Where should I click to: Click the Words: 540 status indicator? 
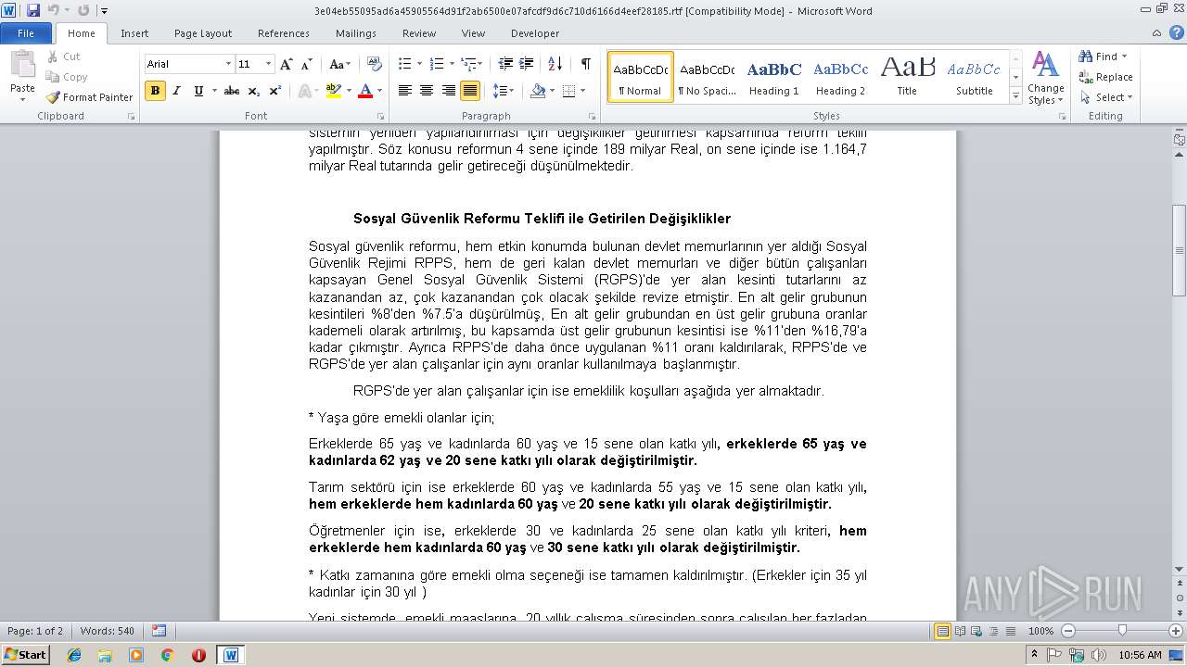pos(107,631)
